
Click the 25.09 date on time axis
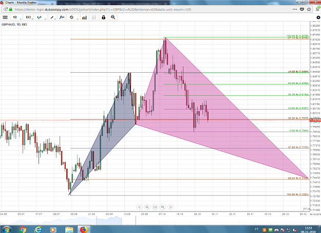144,214
